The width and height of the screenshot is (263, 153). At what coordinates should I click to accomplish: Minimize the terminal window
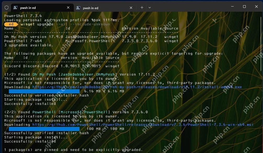tap(232, 7)
